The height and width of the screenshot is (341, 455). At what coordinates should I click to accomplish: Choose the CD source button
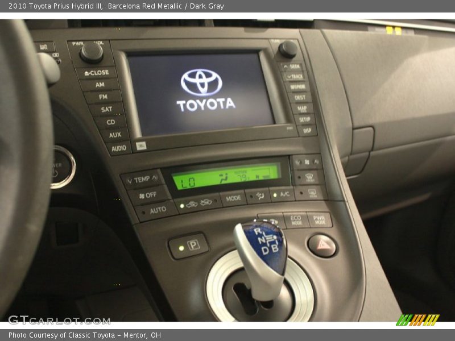click(110, 122)
